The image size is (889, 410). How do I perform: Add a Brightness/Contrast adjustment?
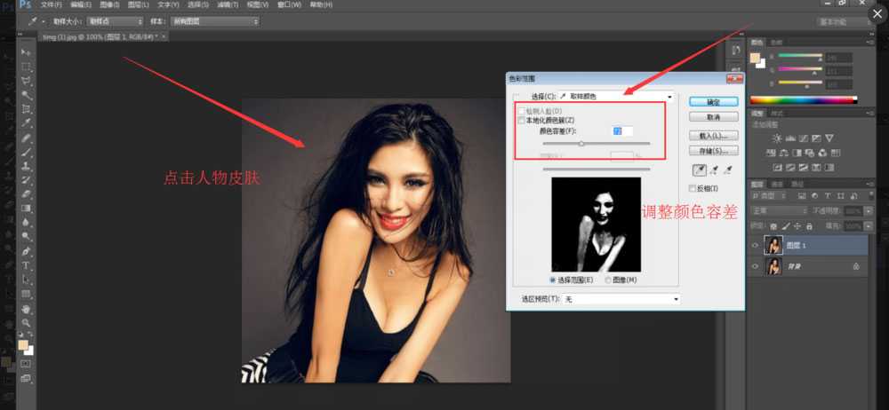pos(777,138)
